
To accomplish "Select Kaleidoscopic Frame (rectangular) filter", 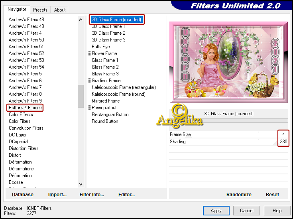I will (124, 87).
